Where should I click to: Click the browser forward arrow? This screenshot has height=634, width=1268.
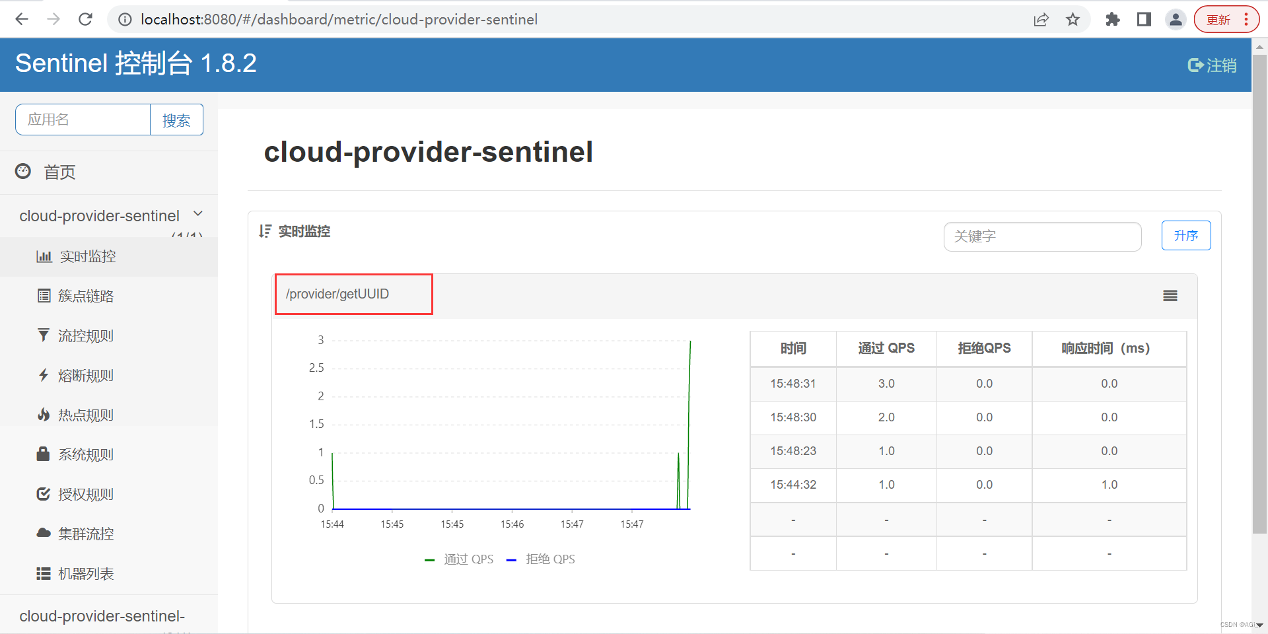[x=53, y=19]
